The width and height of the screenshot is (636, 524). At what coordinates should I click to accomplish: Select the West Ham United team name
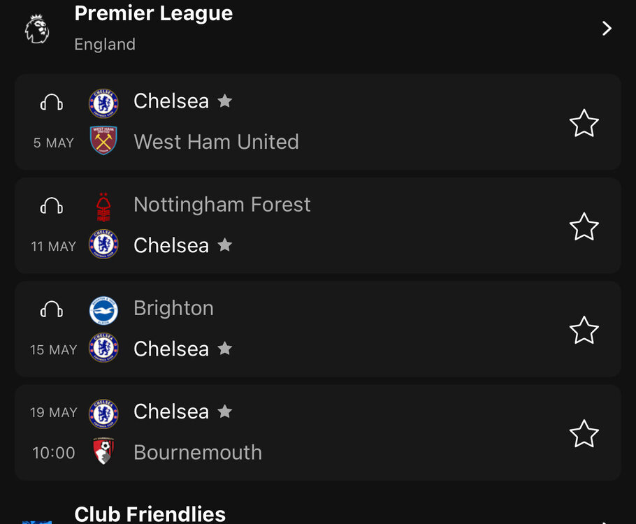pyautogui.click(x=216, y=142)
